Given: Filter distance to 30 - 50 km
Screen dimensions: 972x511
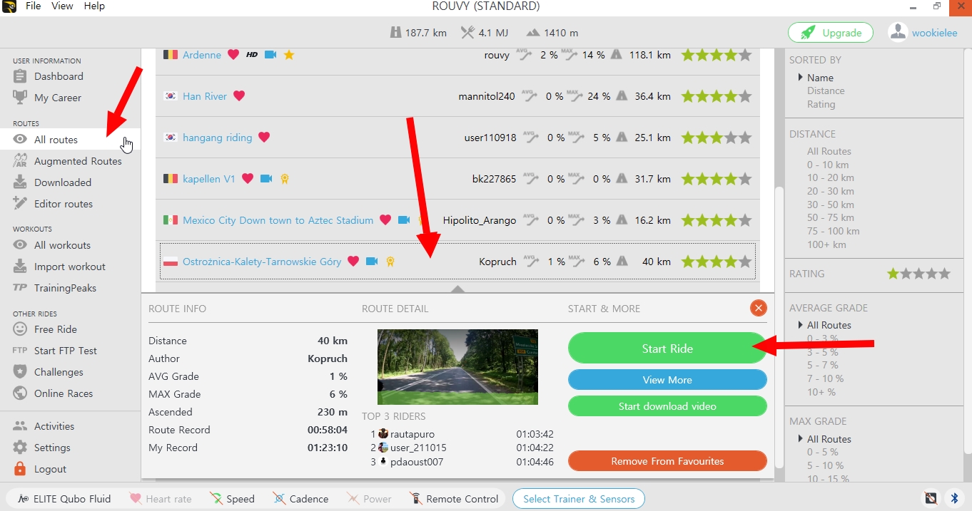Looking at the screenshot, I should tap(830, 205).
